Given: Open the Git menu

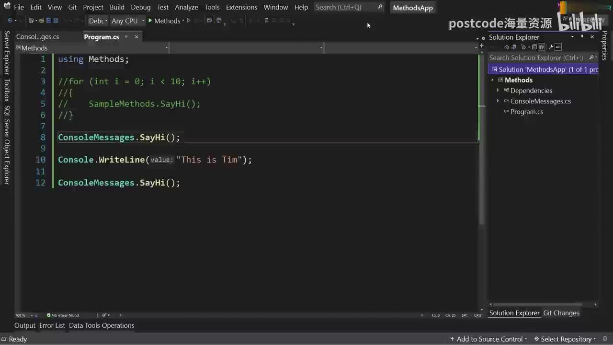Looking at the screenshot, I should click(x=72, y=7).
